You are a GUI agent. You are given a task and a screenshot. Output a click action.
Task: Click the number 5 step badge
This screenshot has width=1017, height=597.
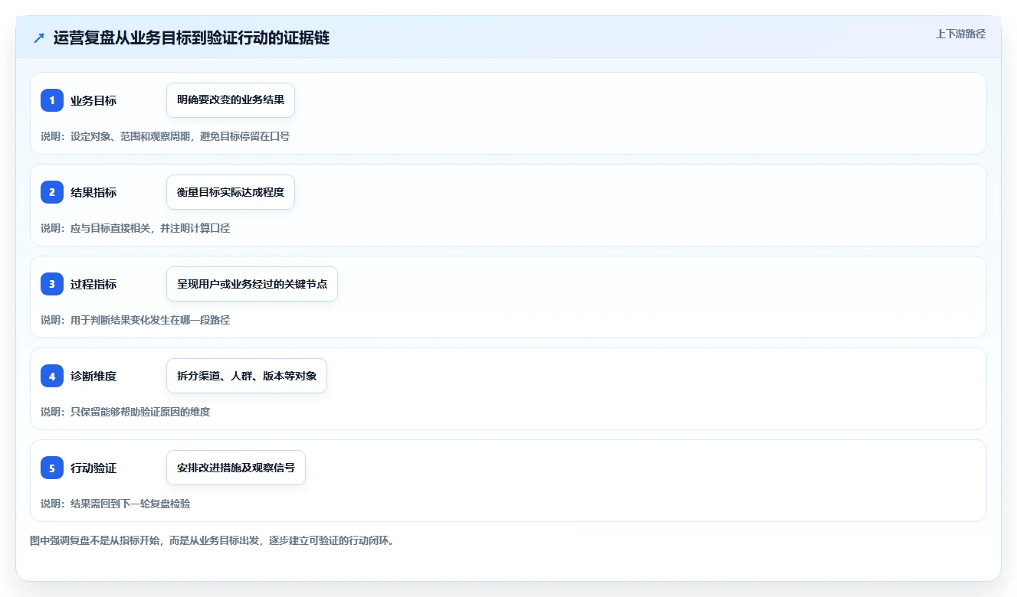click(52, 468)
